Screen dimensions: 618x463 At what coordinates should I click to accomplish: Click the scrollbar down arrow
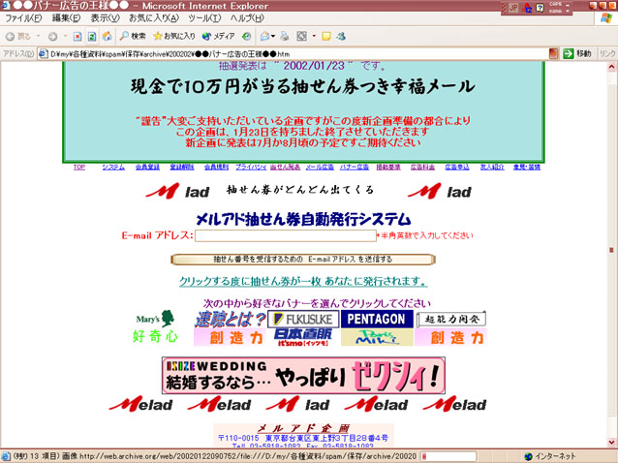click(x=611, y=442)
